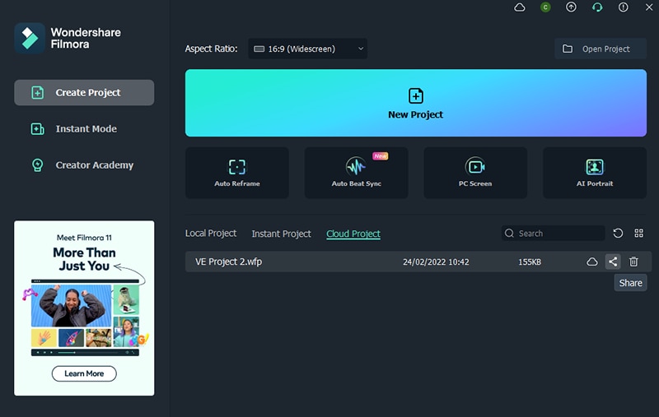Click the Open Project button
Viewport: 659px width, 417px height.
pyautogui.click(x=601, y=49)
